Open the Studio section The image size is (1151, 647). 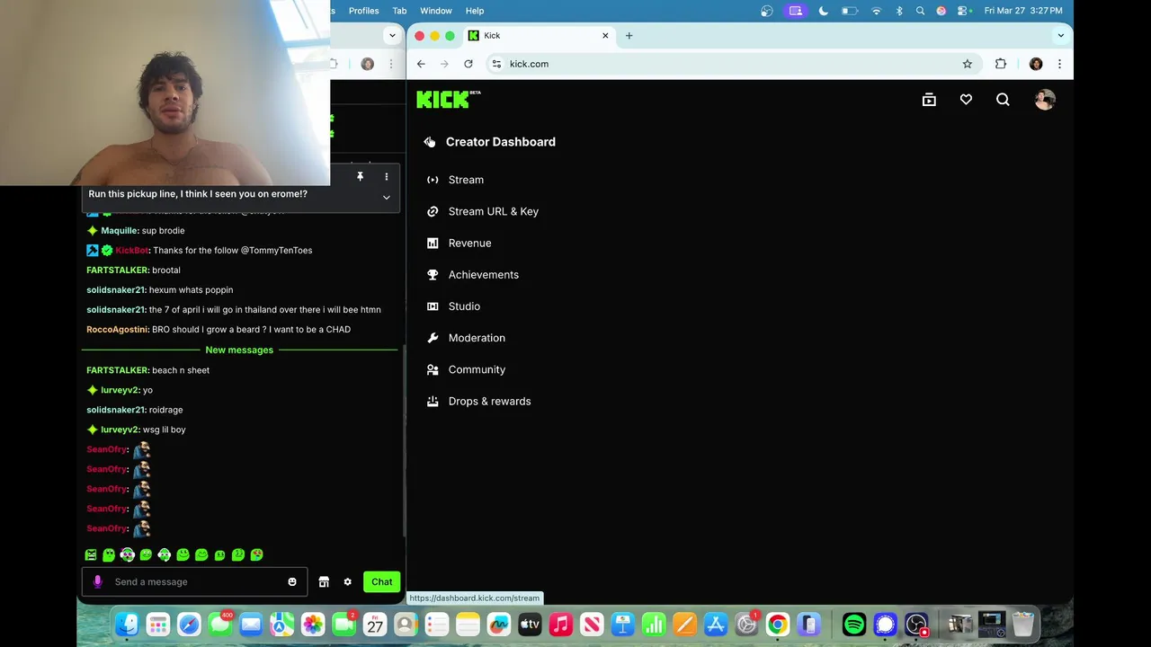(464, 306)
